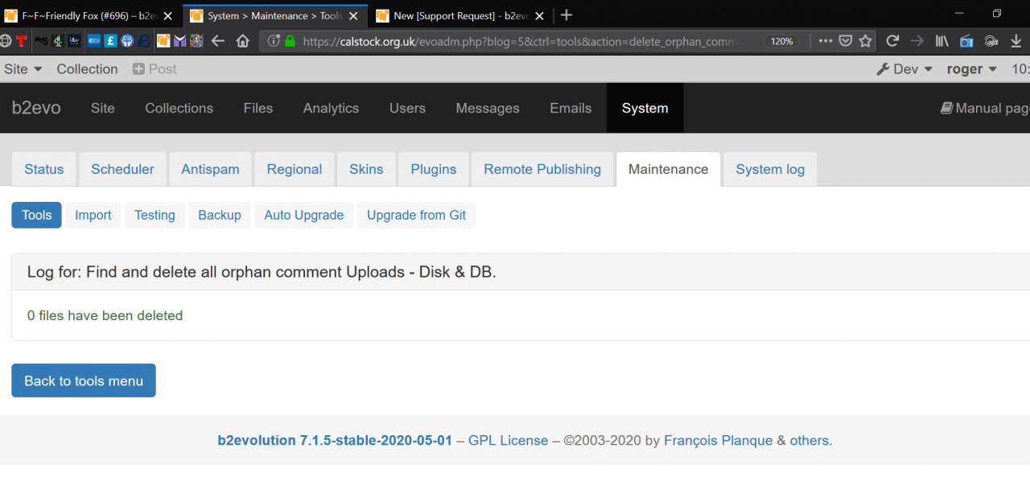
Task: Open Files in main navigation
Action: pyautogui.click(x=258, y=108)
